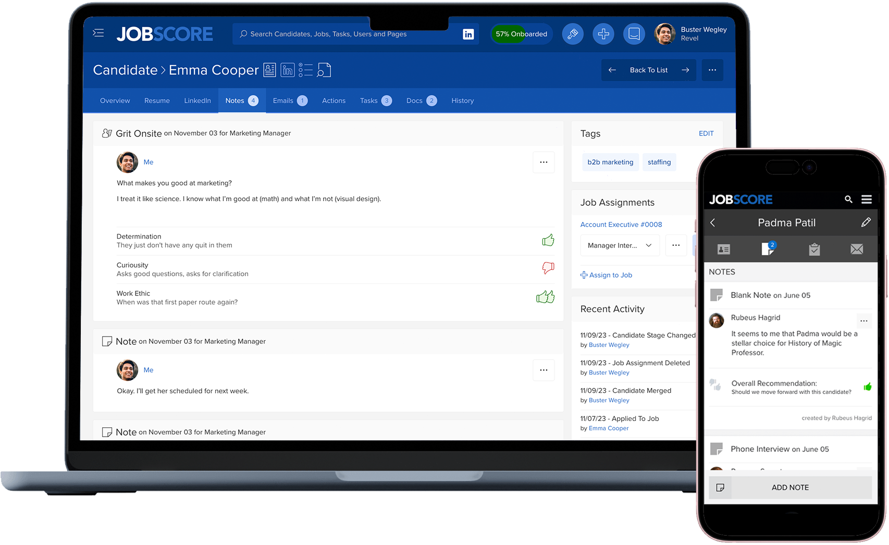Open Account Executive #0008 job link
This screenshot has width=889, height=545.
click(x=621, y=225)
